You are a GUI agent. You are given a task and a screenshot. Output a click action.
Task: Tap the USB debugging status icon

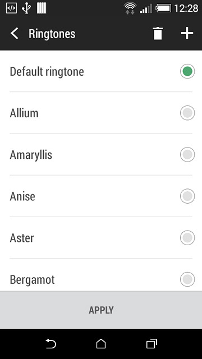point(26,8)
